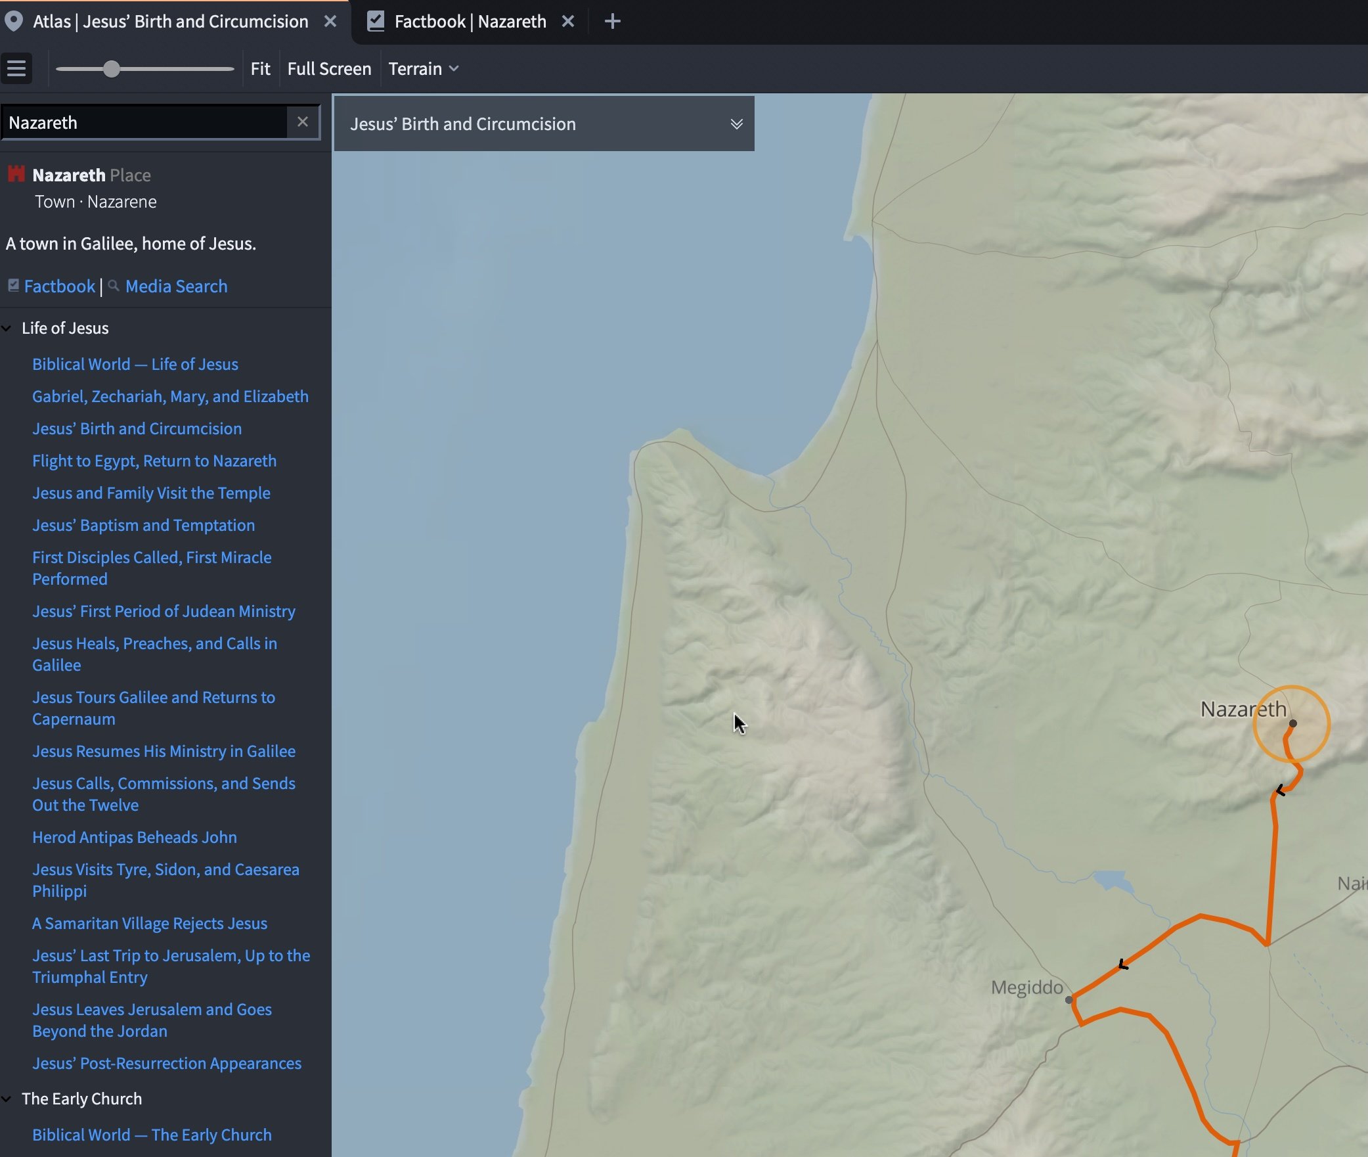Open A Samaritan Village Rejects Jesus
Image resolution: width=1368 pixels, height=1157 pixels.
pyautogui.click(x=150, y=923)
